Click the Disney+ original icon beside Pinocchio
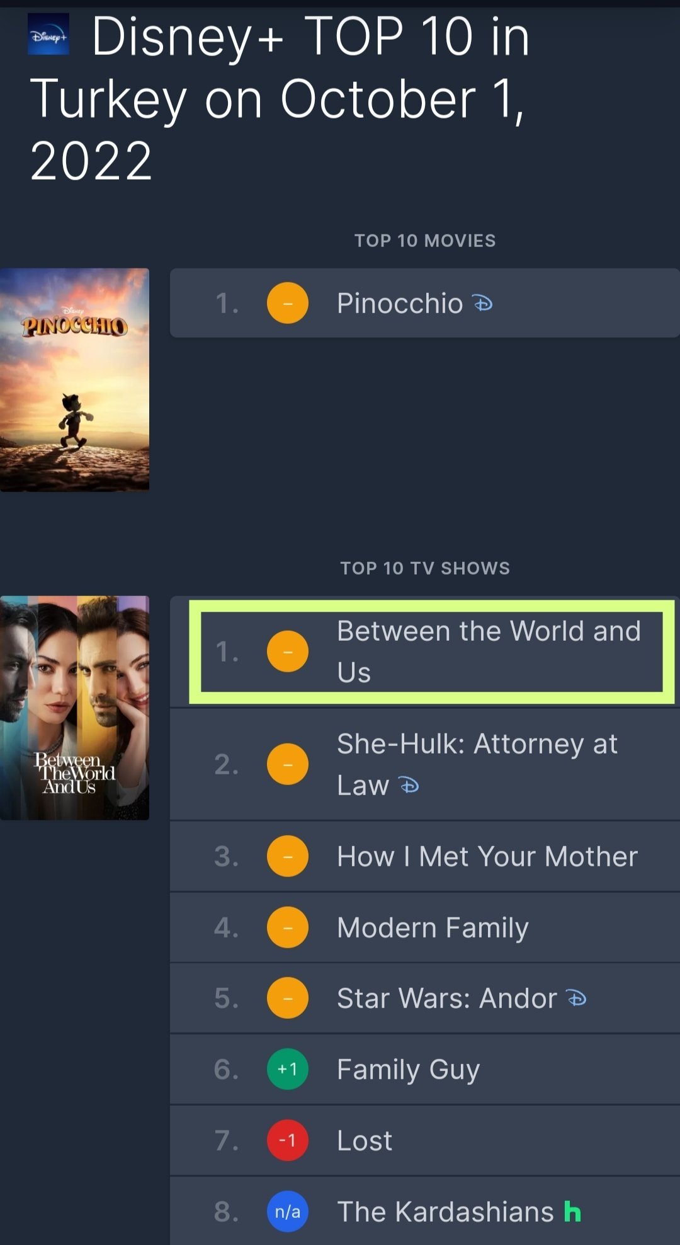This screenshot has height=1245, width=680. (x=483, y=304)
